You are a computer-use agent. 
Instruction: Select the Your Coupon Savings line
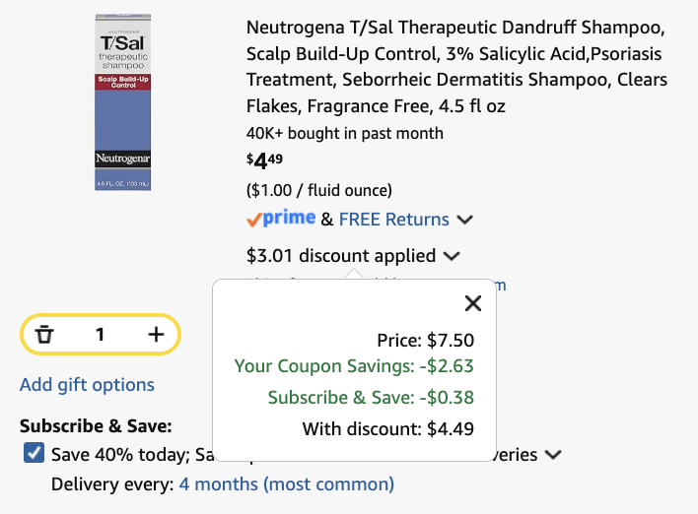[x=354, y=366]
